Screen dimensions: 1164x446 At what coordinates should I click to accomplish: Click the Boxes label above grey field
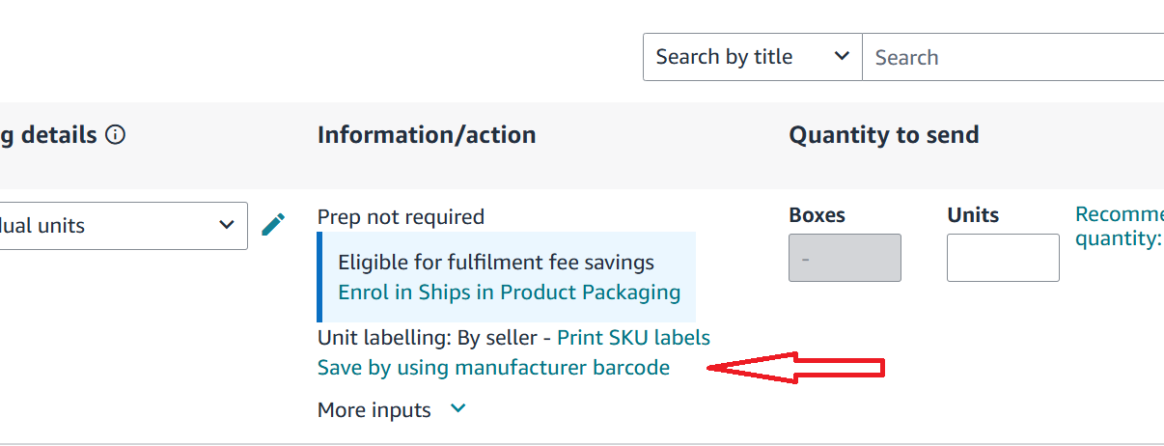[x=818, y=215]
